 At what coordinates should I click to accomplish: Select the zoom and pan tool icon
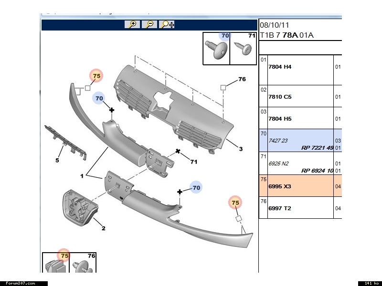168,24
